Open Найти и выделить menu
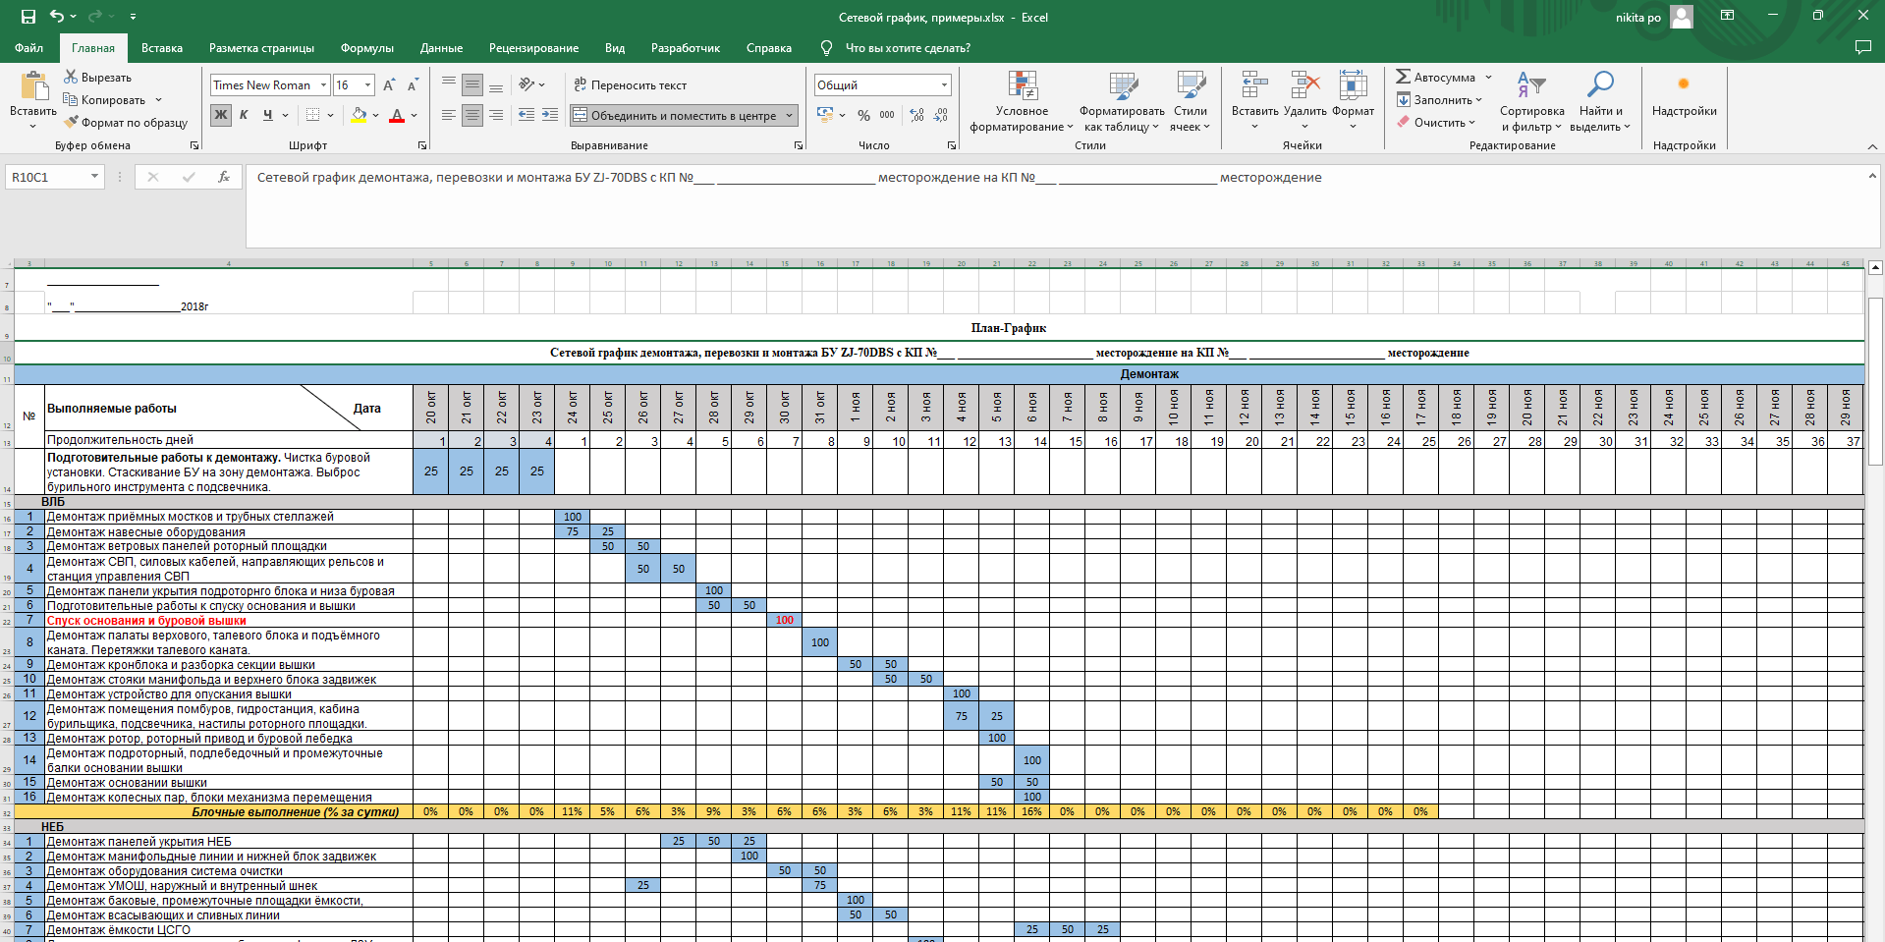Screen dimensions: 1885x942 pos(1600,100)
